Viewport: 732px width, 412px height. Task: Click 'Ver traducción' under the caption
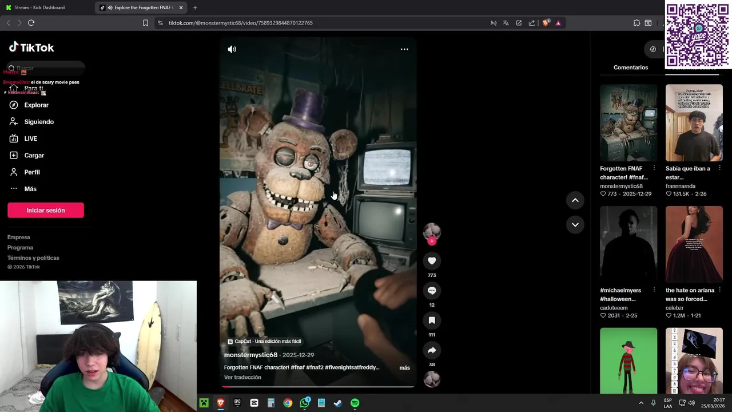242,377
